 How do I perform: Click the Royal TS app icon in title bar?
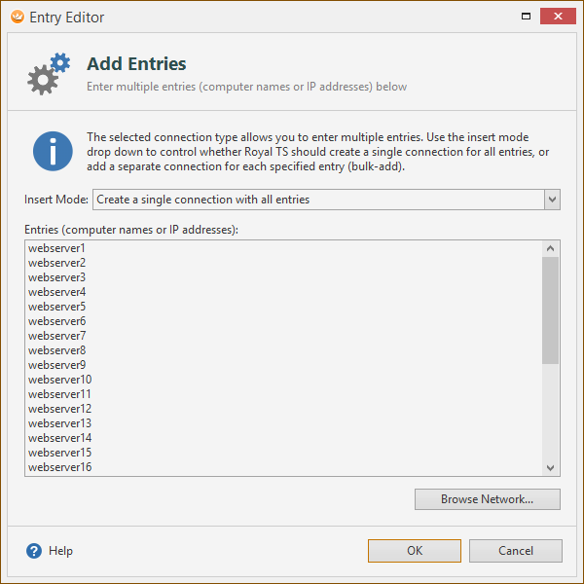(x=18, y=17)
